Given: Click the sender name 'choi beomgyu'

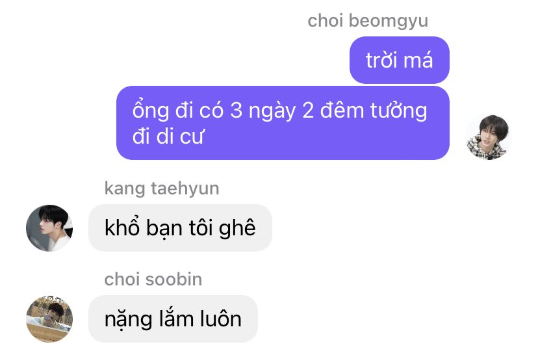Looking at the screenshot, I should (368, 21).
